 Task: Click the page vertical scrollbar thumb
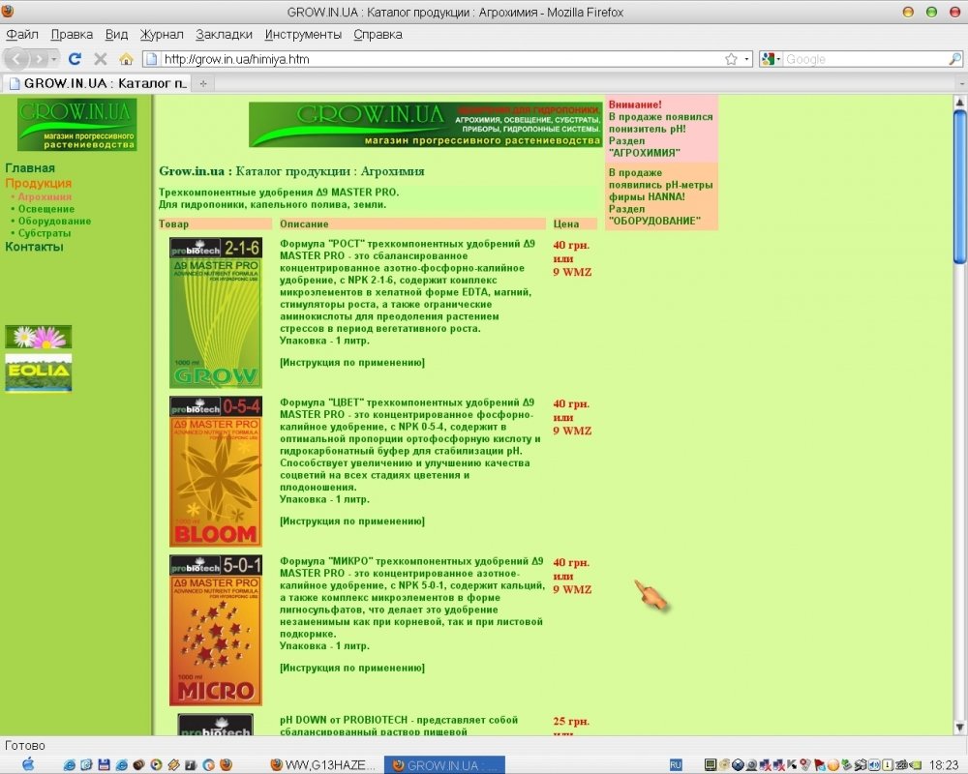959,187
